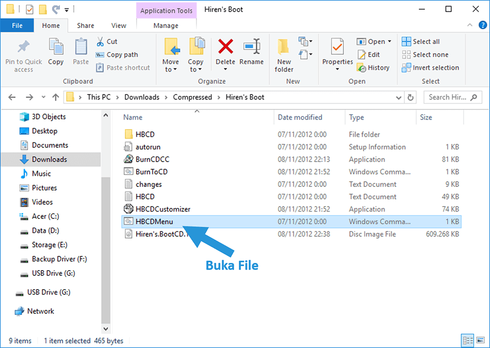Screen dimensions: 490x348
Task: Expand the New item dropdown
Action: [305, 41]
